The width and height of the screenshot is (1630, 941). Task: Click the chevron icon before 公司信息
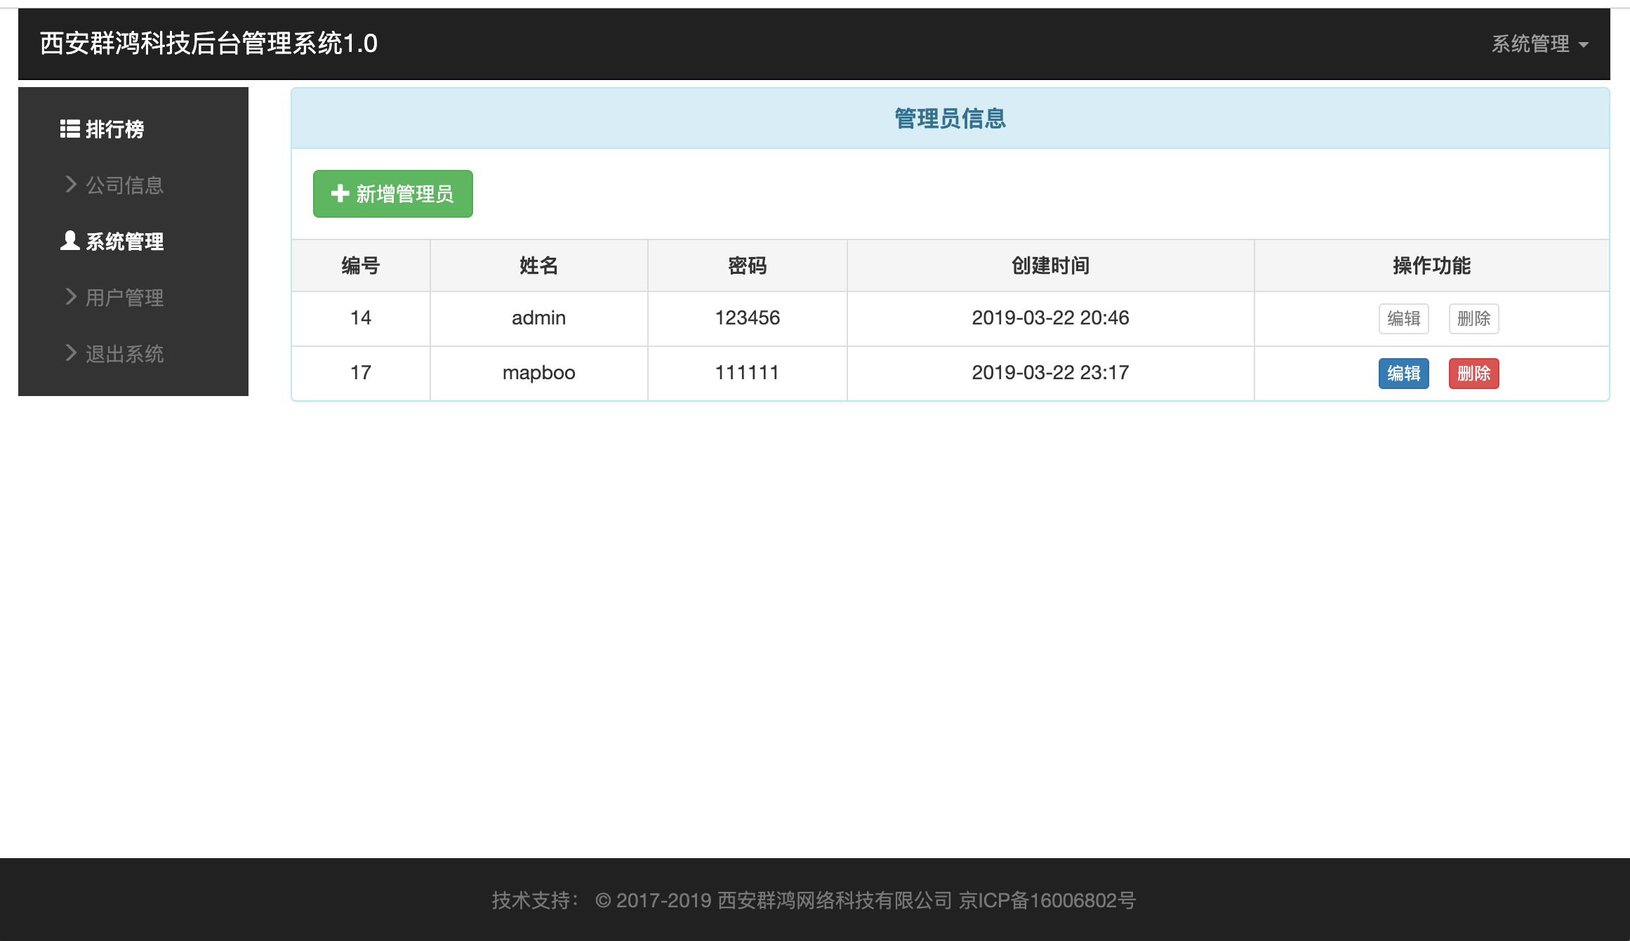(x=71, y=184)
